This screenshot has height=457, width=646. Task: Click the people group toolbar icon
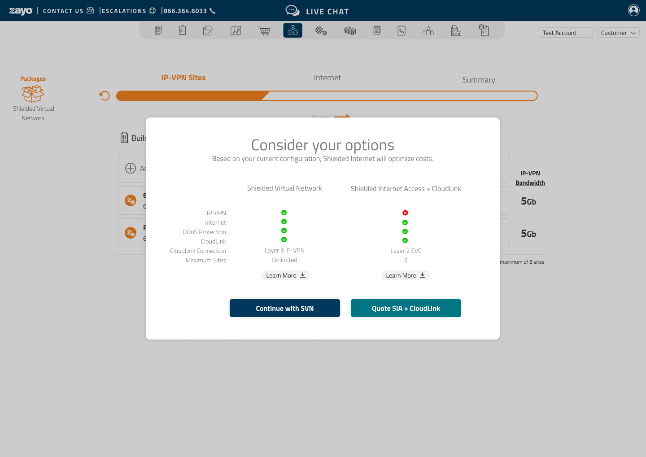[428, 30]
